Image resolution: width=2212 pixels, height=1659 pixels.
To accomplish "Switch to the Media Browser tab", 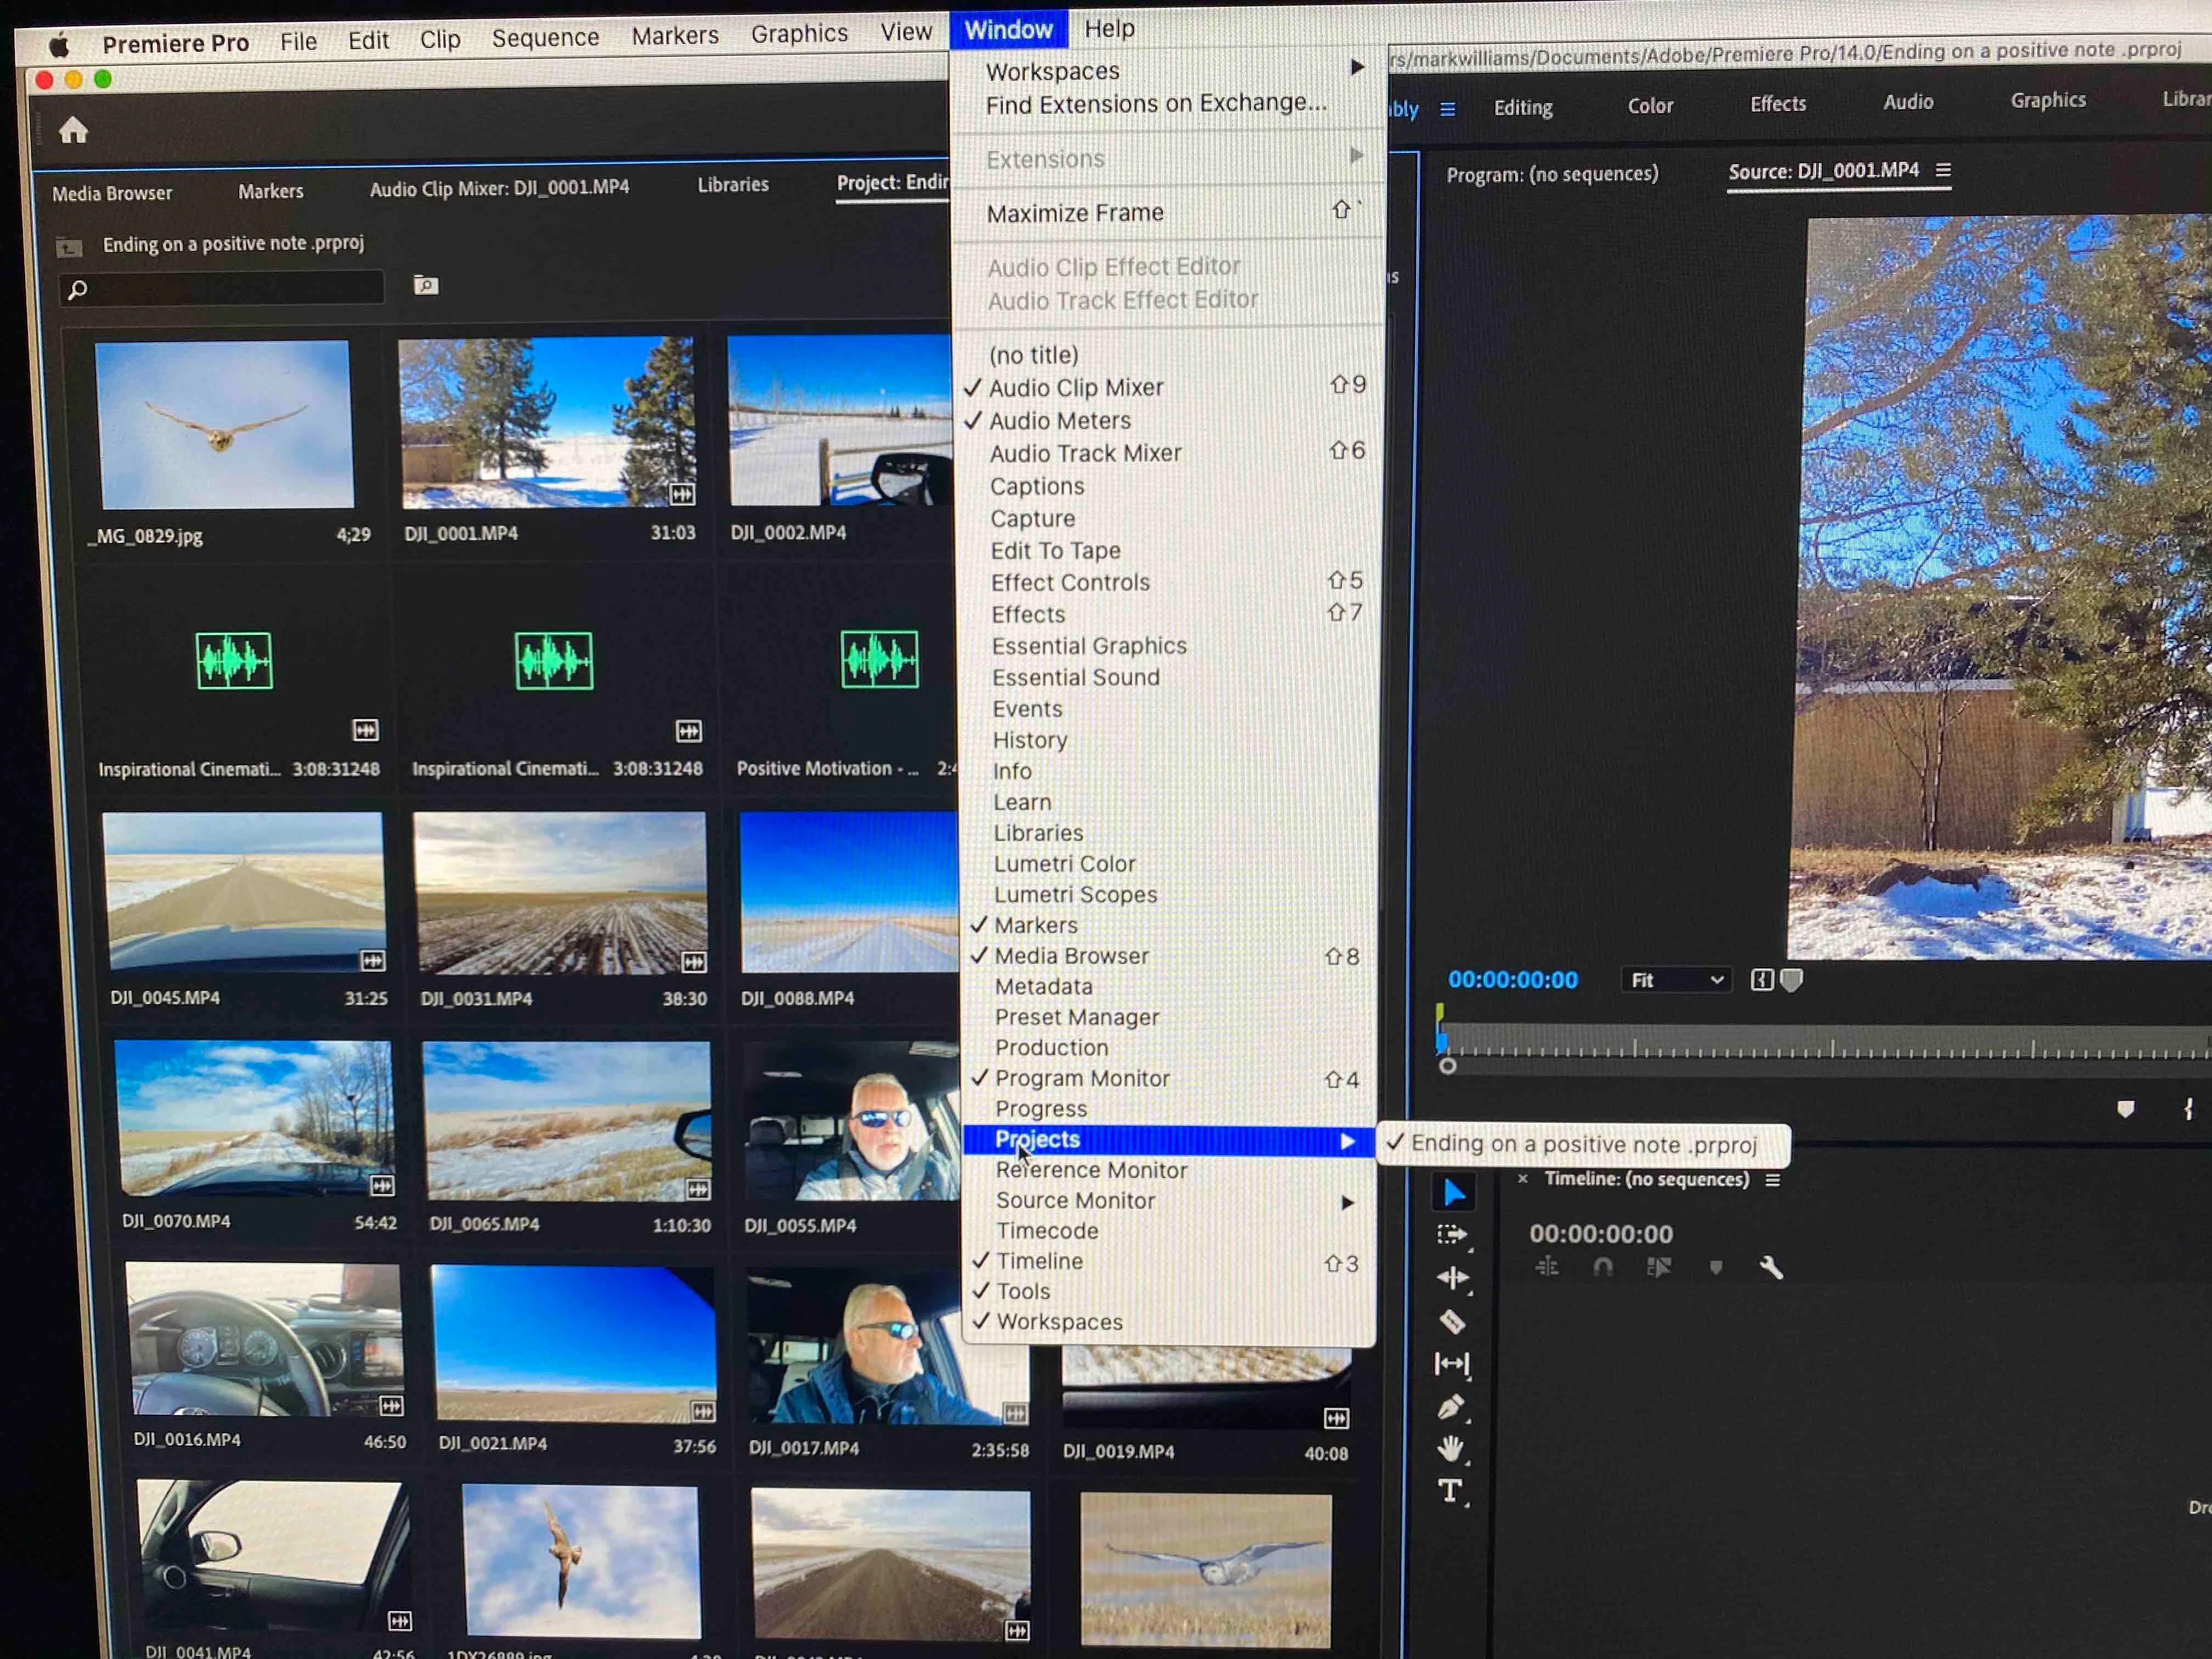I will point(112,193).
